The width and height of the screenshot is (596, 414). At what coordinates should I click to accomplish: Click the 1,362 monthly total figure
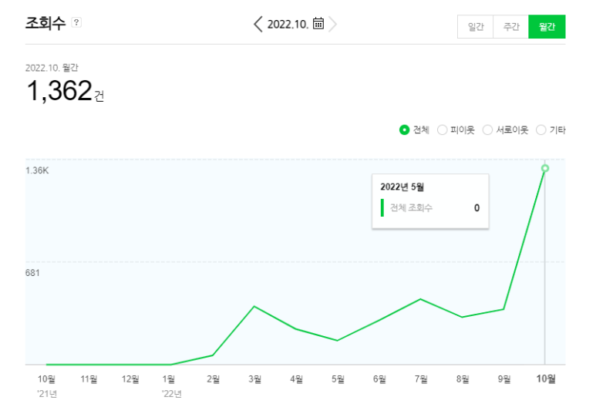click(x=60, y=90)
